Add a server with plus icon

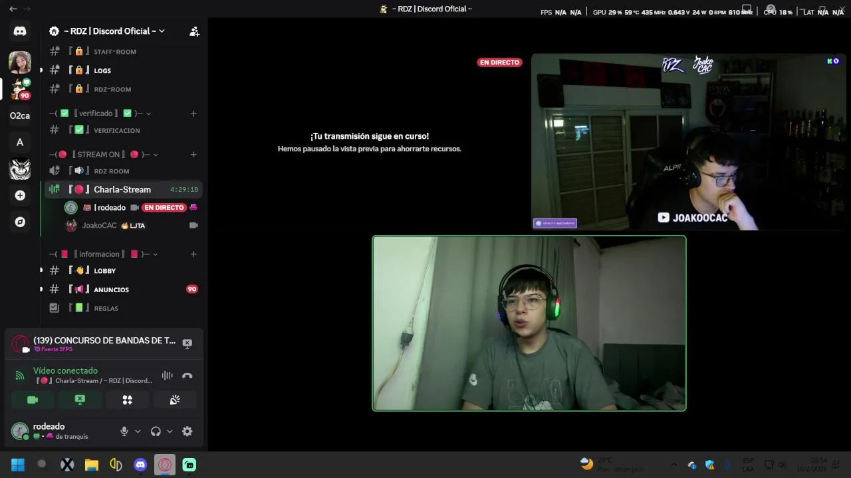20,195
